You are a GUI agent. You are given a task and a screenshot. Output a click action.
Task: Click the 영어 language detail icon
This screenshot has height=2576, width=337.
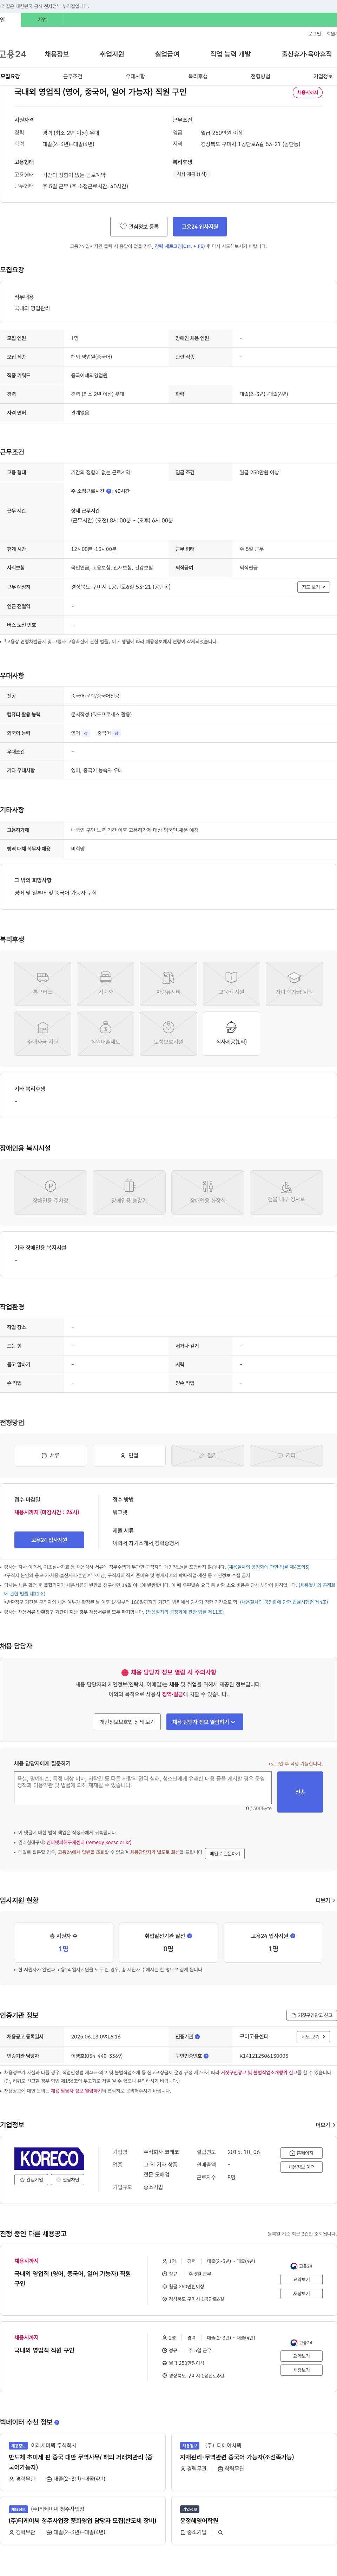click(x=86, y=733)
